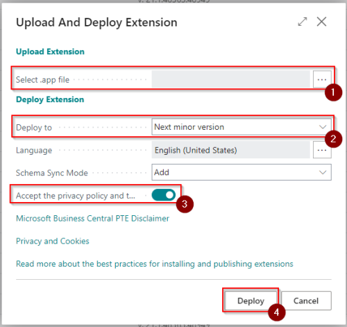Open the Privacy and Cookies link

coord(53,241)
